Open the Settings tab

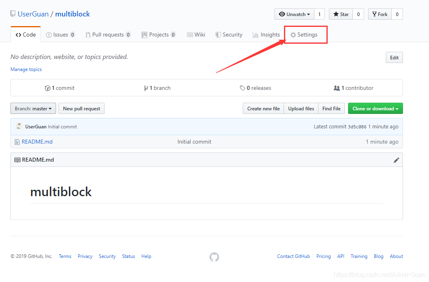coord(304,34)
